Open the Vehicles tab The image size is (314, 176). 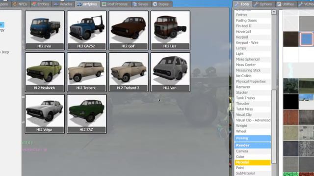click(63, 4)
